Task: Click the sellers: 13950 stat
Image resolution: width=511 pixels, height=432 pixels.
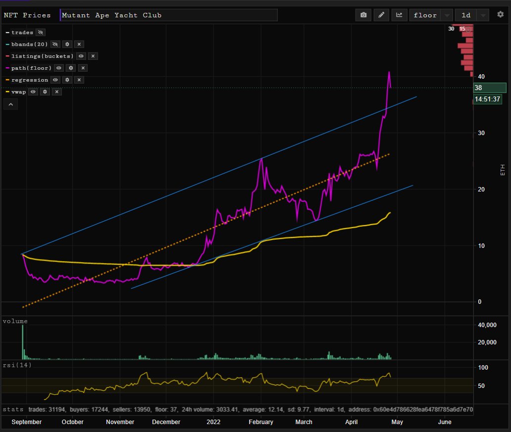Action: click(132, 409)
